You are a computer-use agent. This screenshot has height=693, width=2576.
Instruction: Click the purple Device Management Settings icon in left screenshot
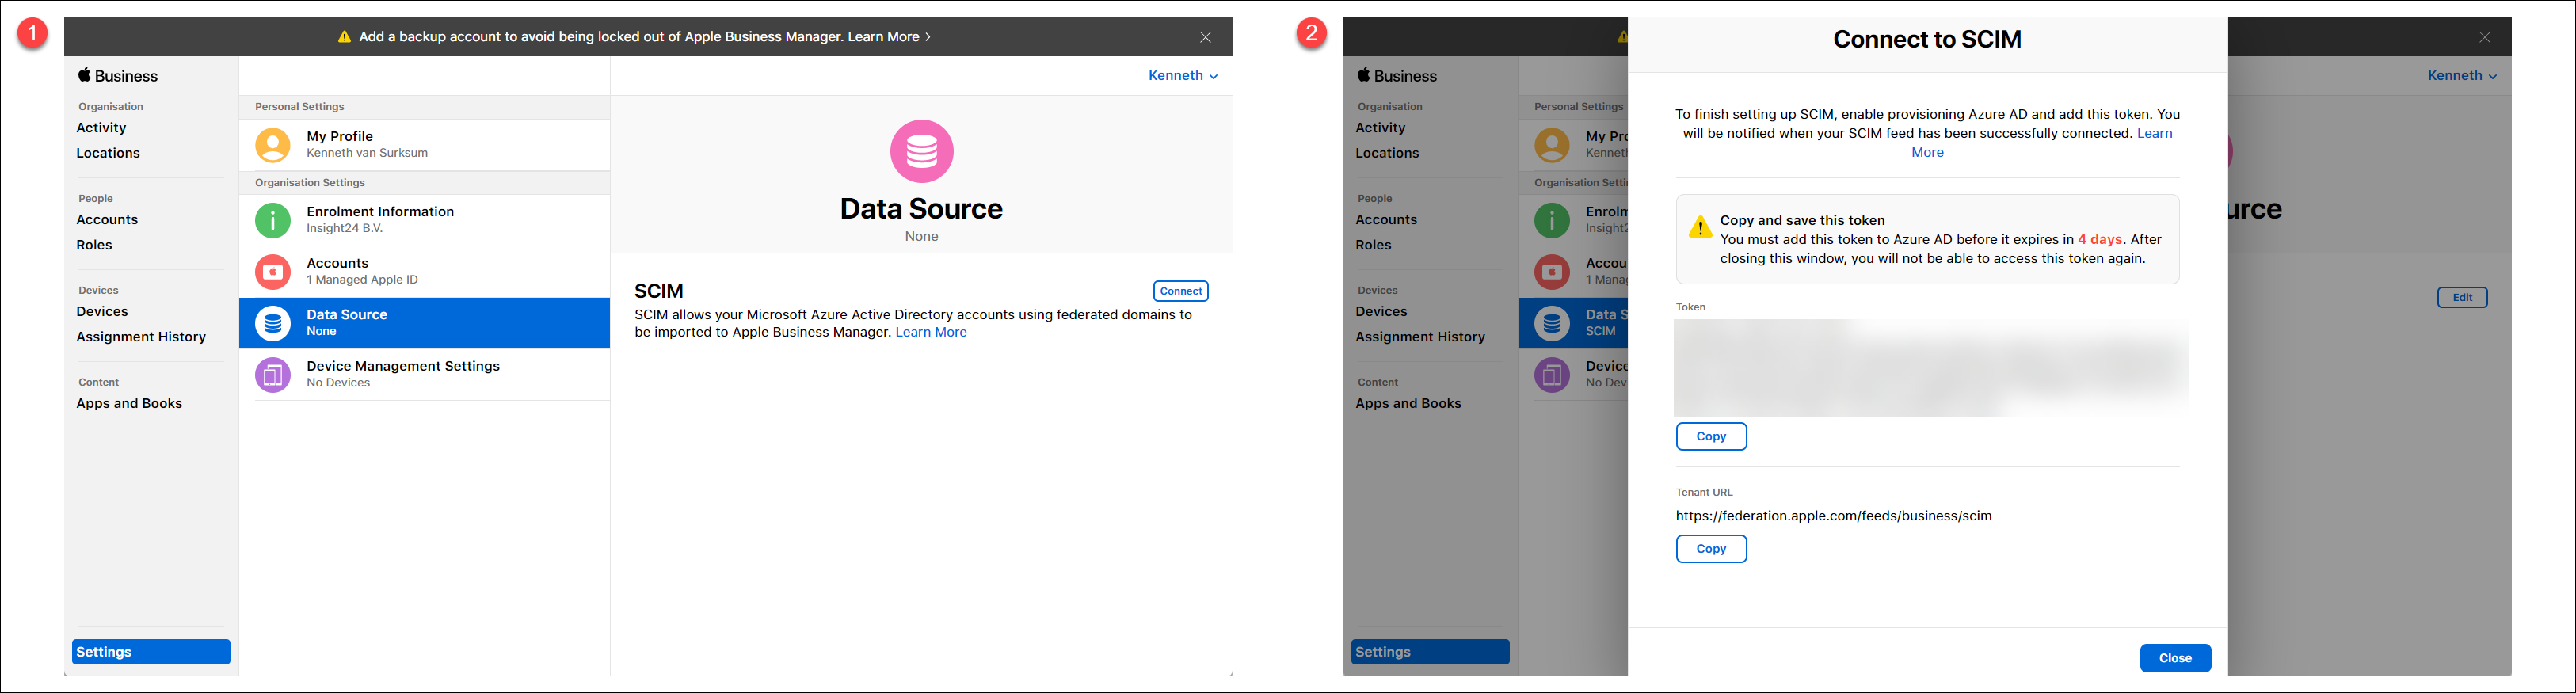pyautogui.click(x=272, y=375)
